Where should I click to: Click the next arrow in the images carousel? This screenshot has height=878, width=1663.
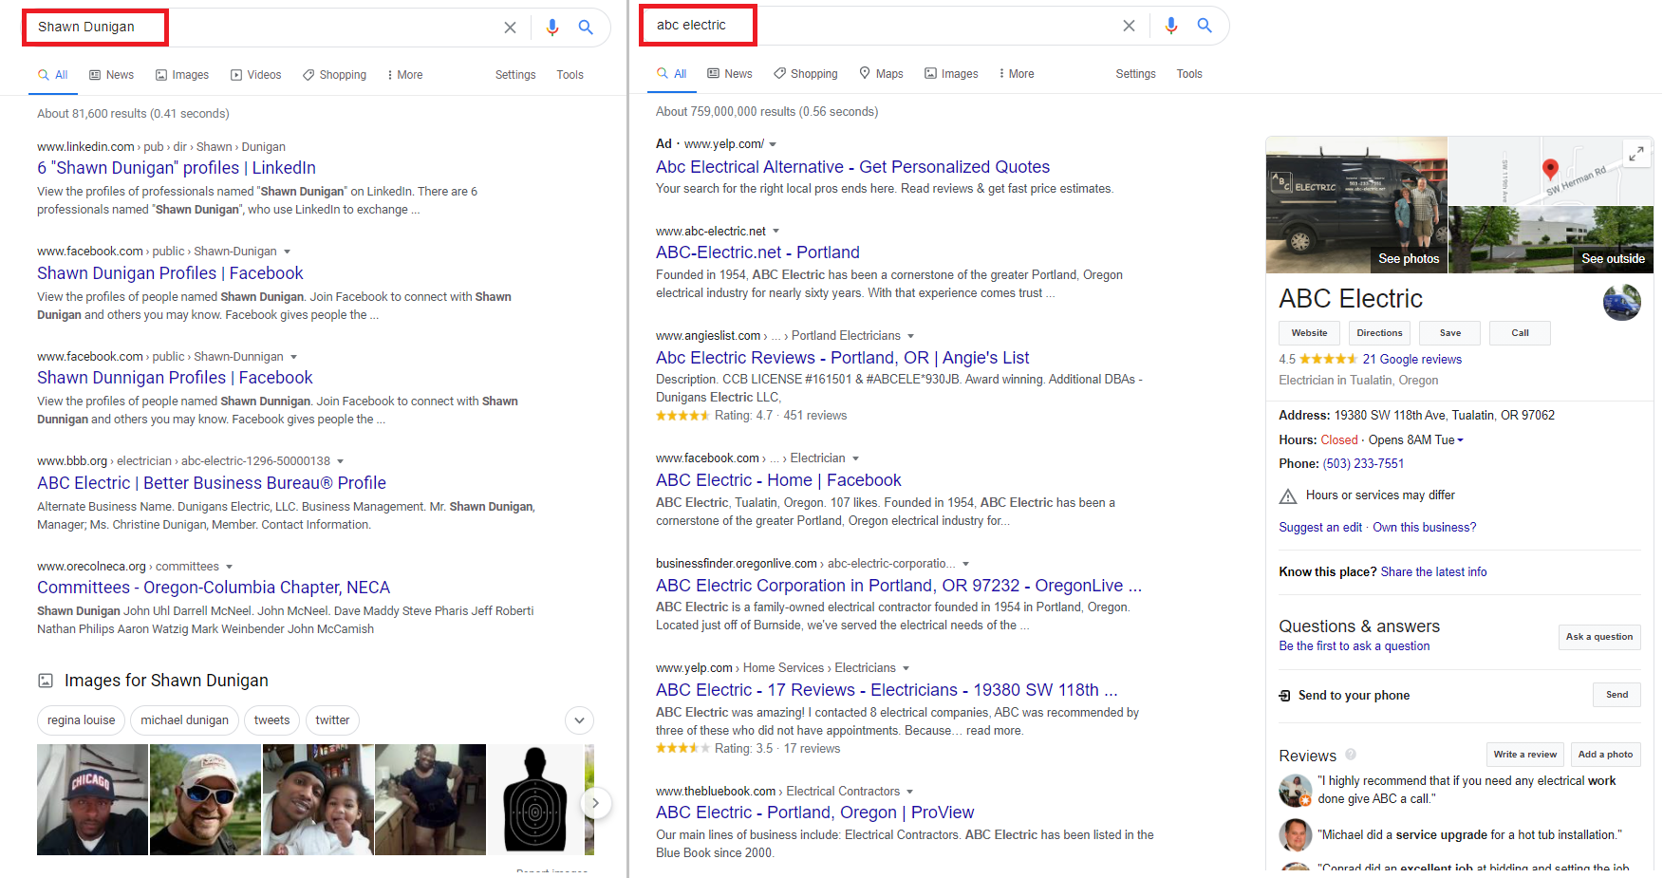[x=595, y=803]
